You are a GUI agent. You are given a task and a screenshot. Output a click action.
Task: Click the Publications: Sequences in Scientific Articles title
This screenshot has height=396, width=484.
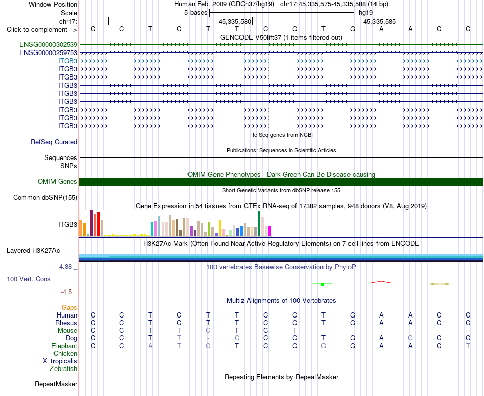click(x=281, y=150)
